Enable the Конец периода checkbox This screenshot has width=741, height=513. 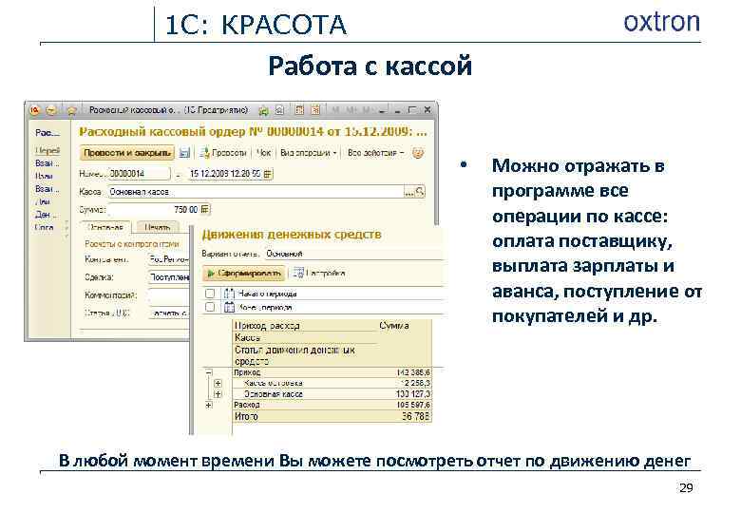click(x=210, y=307)
